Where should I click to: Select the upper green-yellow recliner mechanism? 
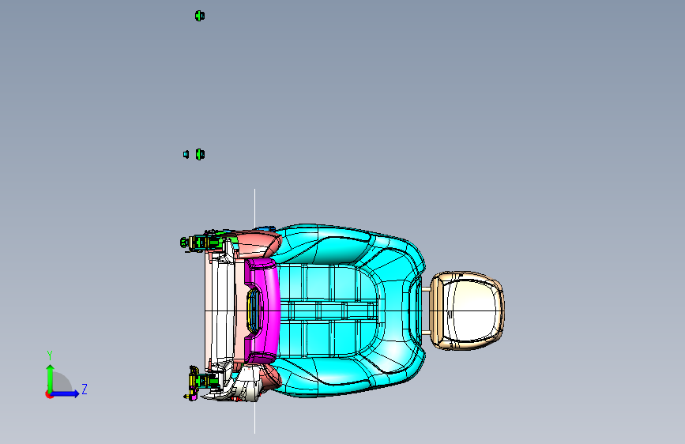click(x=201, y=242)
